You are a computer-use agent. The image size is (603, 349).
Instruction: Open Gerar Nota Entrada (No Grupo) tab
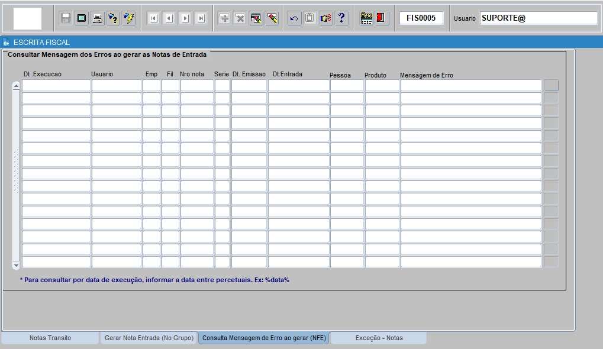click(149, 338)
